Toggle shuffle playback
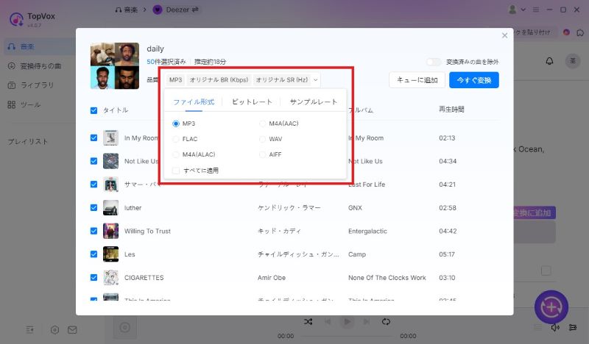 [x=308, y=321]
